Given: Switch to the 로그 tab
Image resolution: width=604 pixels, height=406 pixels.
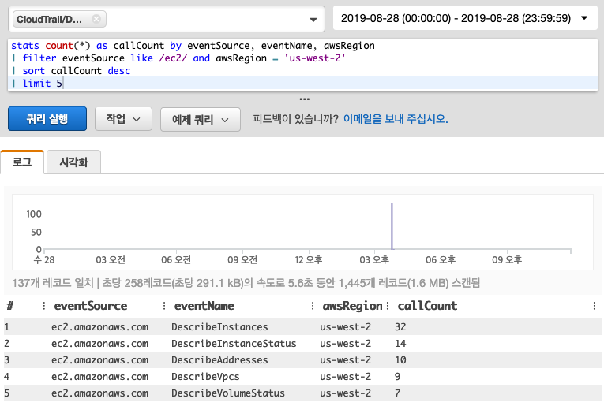Looking at the screenshot, I should (22, 162).
